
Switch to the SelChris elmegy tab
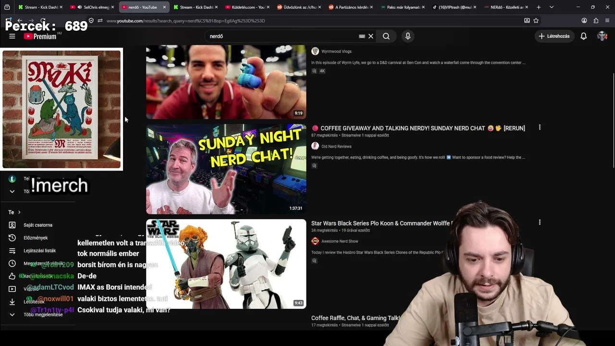tap(92, 7)
